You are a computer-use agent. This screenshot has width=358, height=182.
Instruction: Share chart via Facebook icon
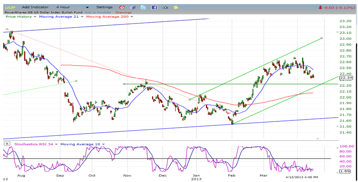[x=154, y=8]
